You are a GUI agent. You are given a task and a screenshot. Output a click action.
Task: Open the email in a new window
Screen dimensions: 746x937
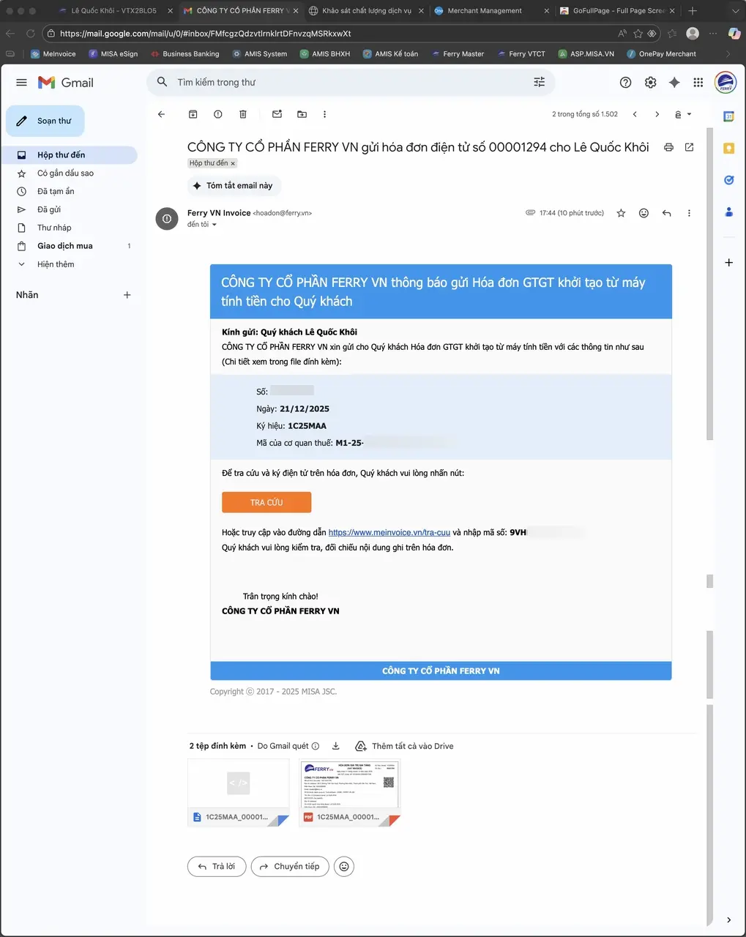(x=689, y=147)
